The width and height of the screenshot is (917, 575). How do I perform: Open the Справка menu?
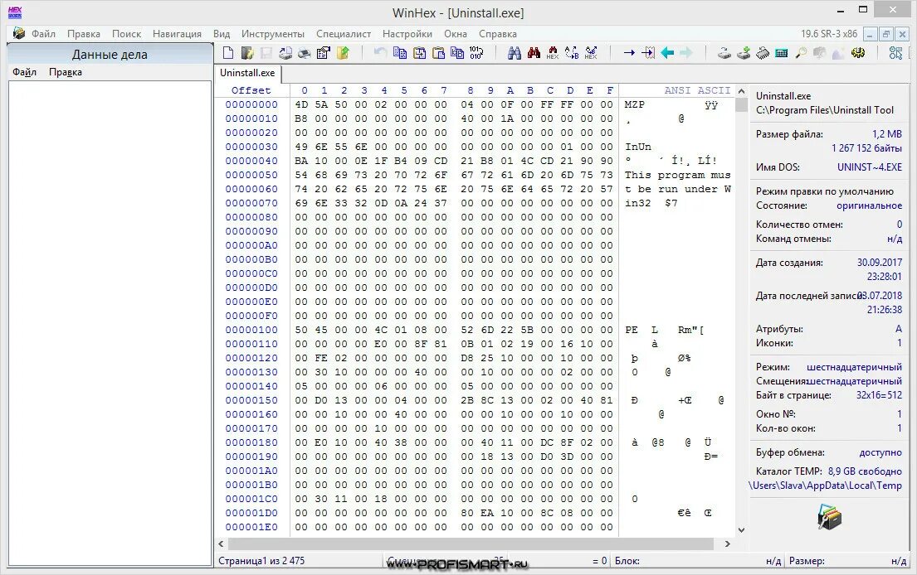498,34
